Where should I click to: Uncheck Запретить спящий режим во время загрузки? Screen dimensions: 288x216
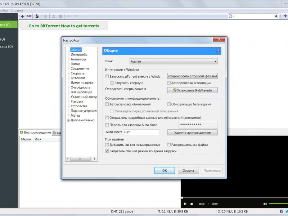click(x=107, y=151)
